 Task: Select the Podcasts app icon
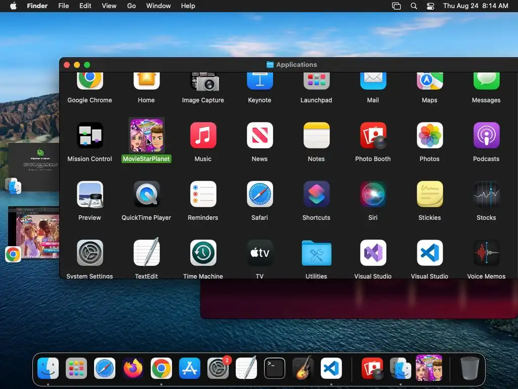tap(486, 135)
